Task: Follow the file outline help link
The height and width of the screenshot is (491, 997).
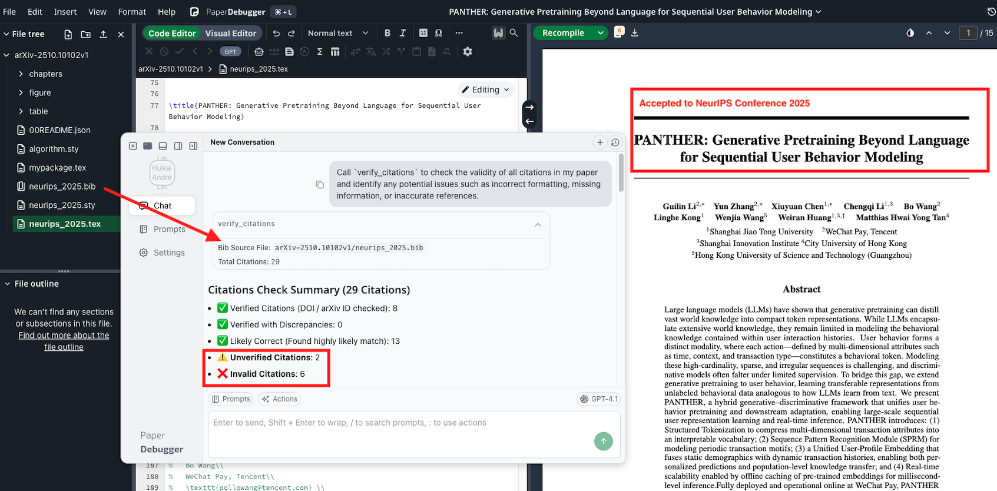Action: [x=64, y=341]
